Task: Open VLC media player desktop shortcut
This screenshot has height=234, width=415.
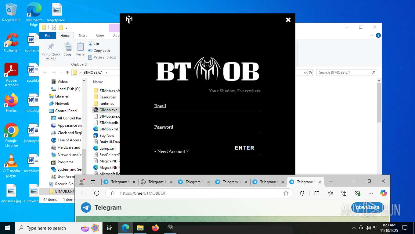Action: tap(11, 165)
